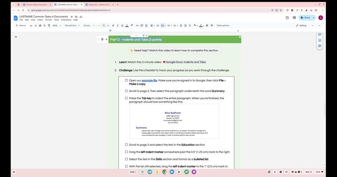Collapse the menus with the chevron

(320, 25)
